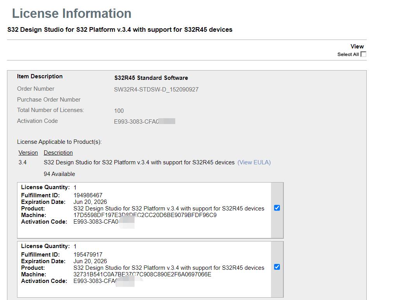
Task: Click the License Information page heading
Action: click(72, 14)
